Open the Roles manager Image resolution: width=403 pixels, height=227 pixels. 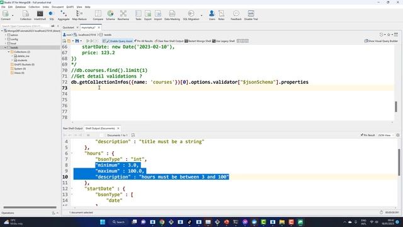click(x=221, y=15)
